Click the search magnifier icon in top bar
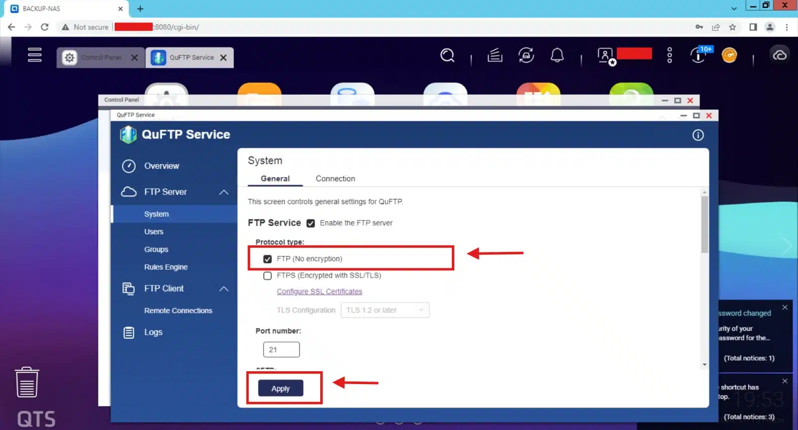Viewport: 798px width, 430px height. click(447, 55)
